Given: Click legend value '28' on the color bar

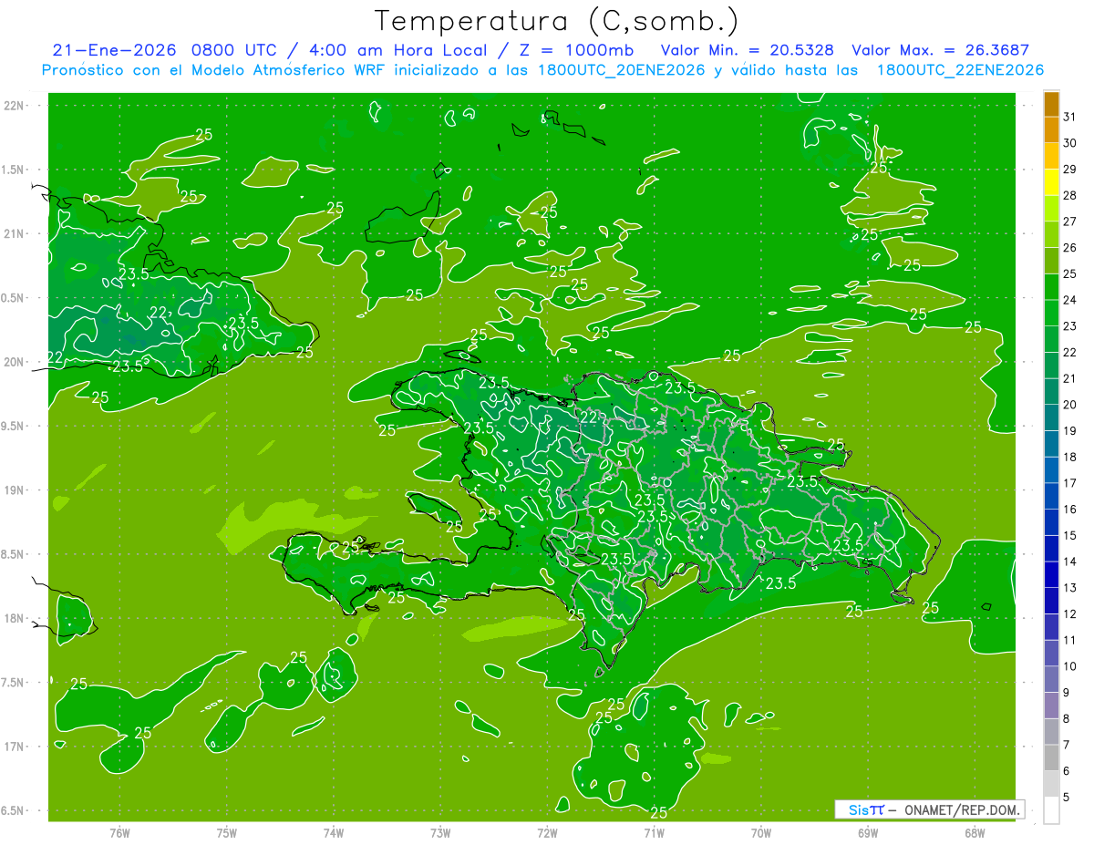Looking at the screenshot, I should pyautogui.click(x=1070, y=195).
